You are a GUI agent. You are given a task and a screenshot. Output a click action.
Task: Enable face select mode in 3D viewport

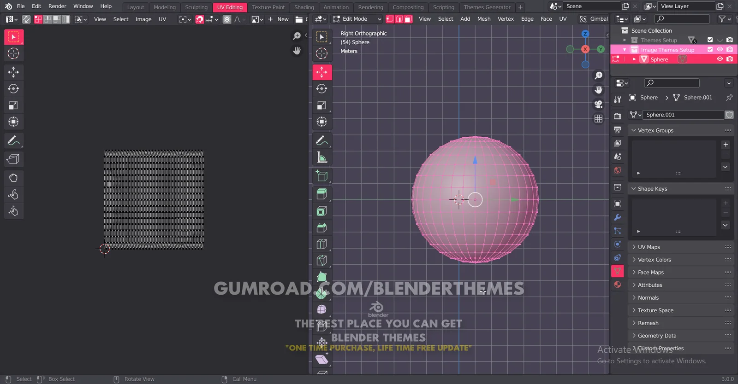[x=408, y=19]
